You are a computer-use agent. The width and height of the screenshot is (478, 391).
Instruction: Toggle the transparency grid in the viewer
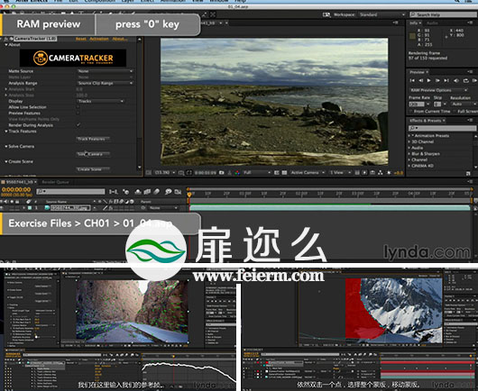(x=284, y=173)
